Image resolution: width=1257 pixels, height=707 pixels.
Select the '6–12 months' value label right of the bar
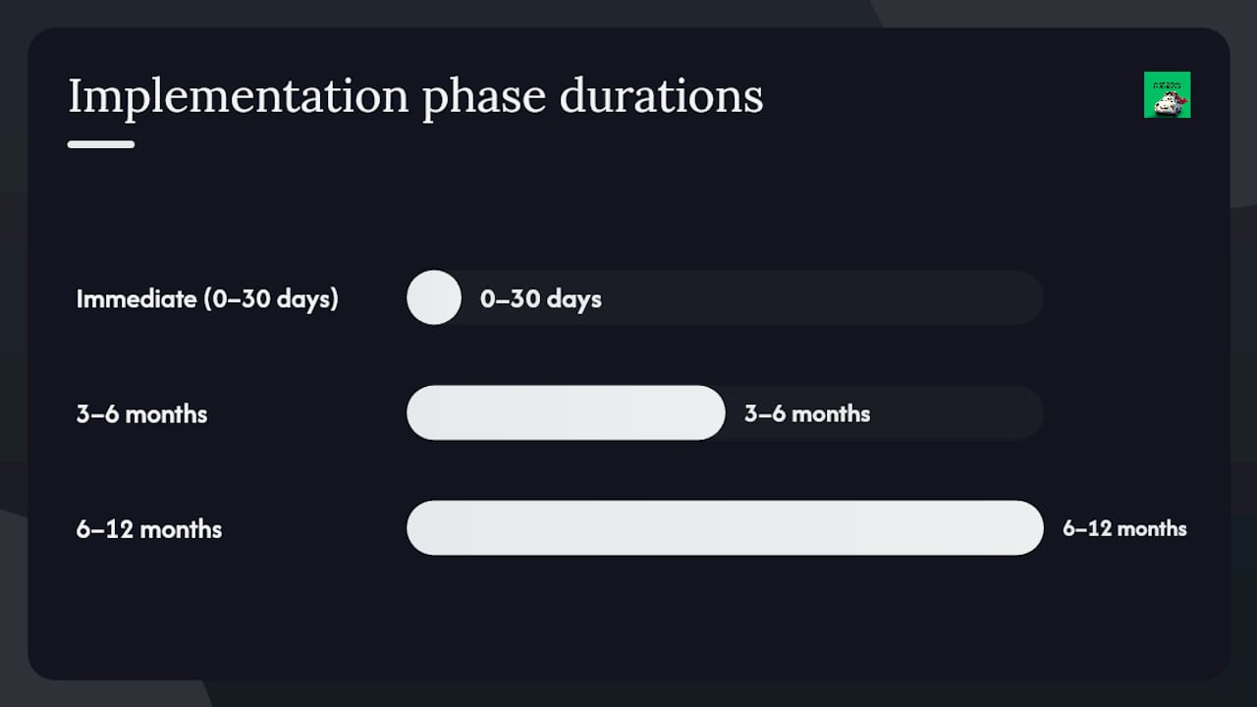coord(1124,528)
